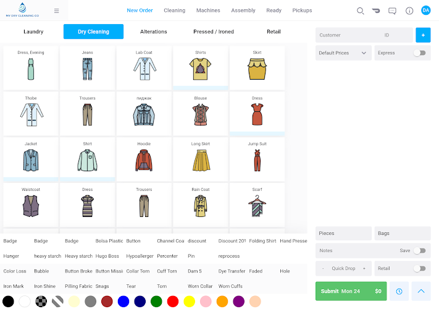Choose the Rain Coat item
The image size is (439, 309).
(x=201, y=205)
